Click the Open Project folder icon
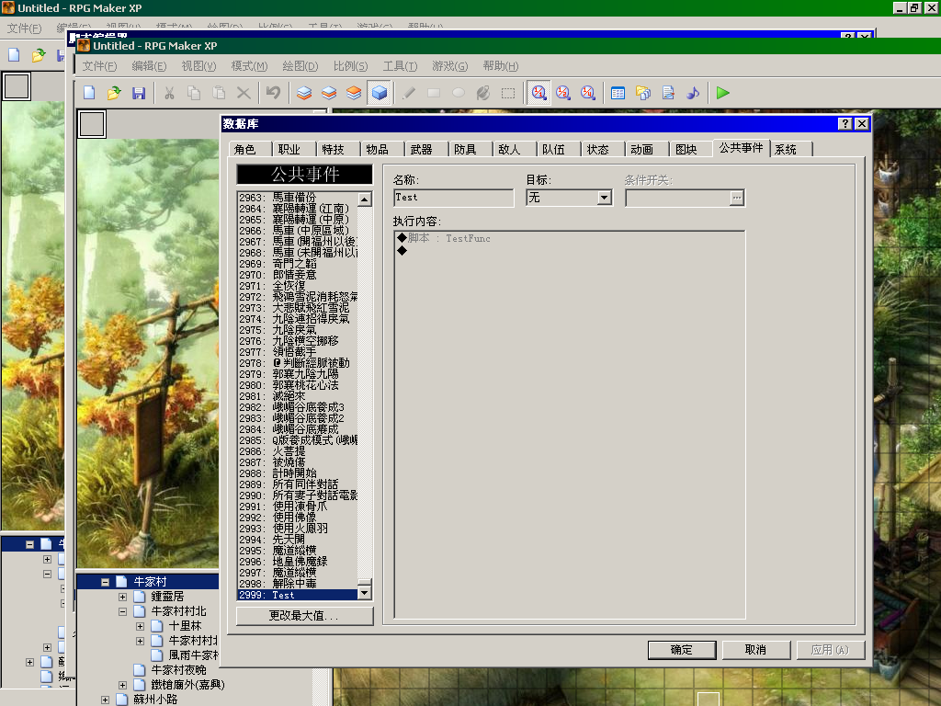Viewport: 941px width, 706px height. tap(114, 93)
